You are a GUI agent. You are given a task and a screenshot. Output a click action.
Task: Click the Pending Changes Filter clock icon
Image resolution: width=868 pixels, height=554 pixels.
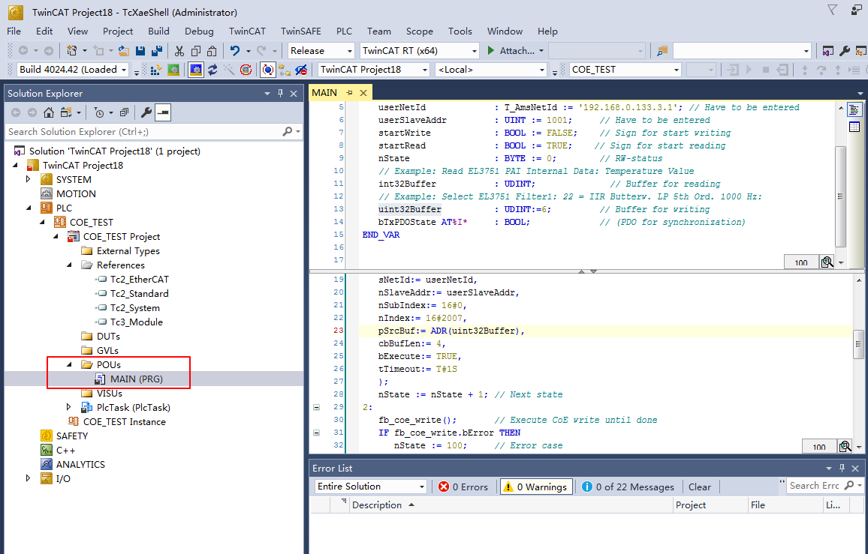[x=99, y=112]
